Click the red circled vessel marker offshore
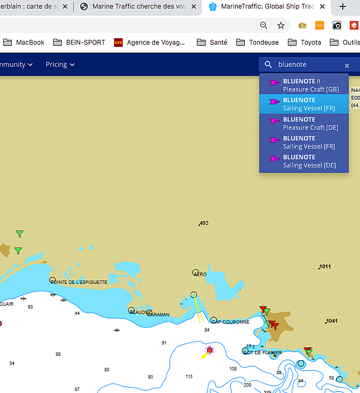360x393 pixels. point(209,350)
